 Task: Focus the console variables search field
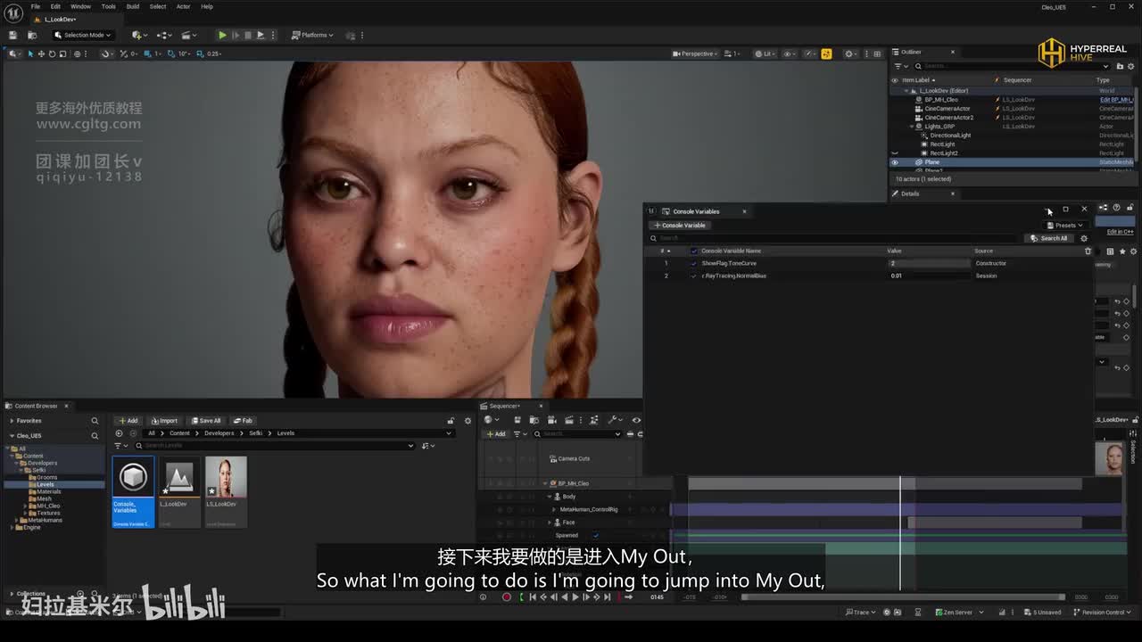(834, 238)
